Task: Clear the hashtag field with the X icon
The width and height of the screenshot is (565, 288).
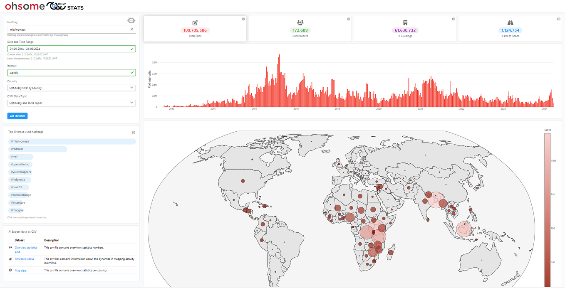Action: 131,29
